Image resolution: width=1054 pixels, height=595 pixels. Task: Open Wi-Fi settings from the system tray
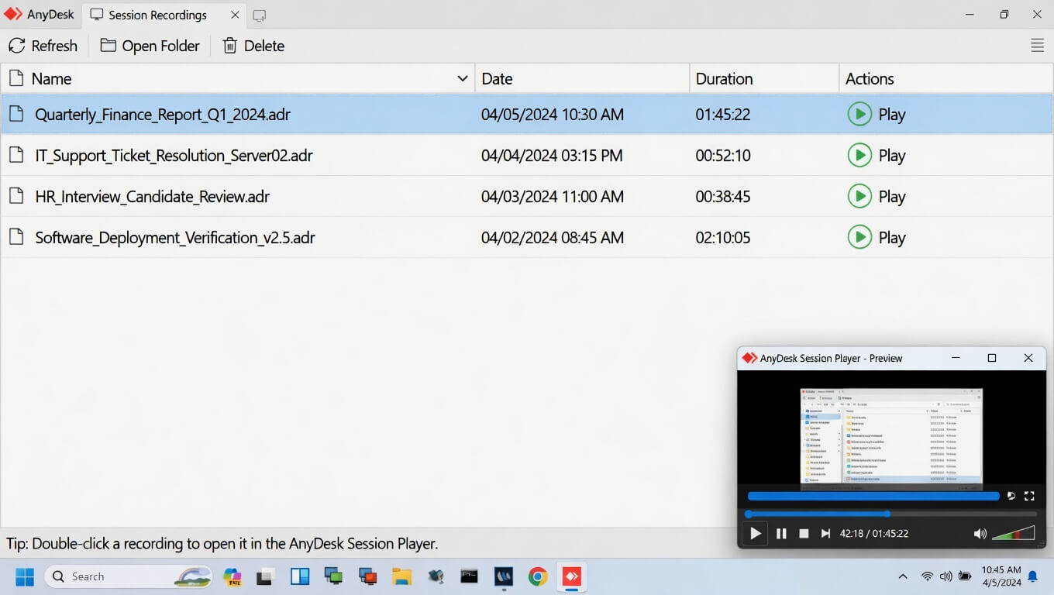pyautogui.click(x=927, y=576)
